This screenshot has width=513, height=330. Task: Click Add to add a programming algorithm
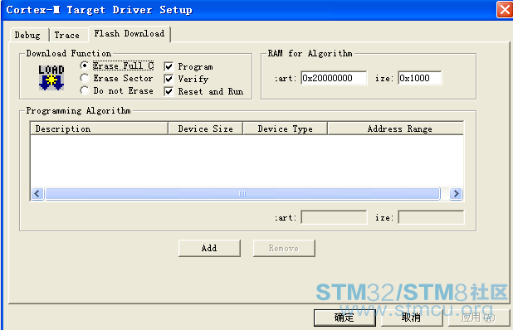pyautogui.click(x=209, y=248)
